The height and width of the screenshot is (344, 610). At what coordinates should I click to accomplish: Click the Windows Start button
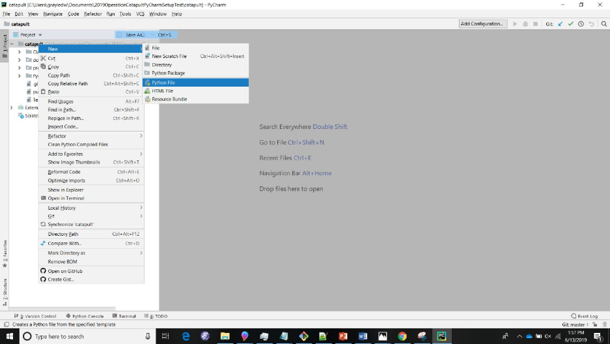pyautogui.click(x=9, y=336)
